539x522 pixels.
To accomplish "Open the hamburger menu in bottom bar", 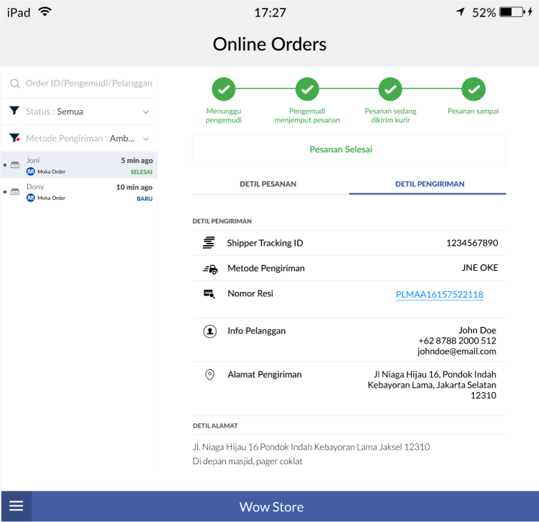I will pos(16,506).
